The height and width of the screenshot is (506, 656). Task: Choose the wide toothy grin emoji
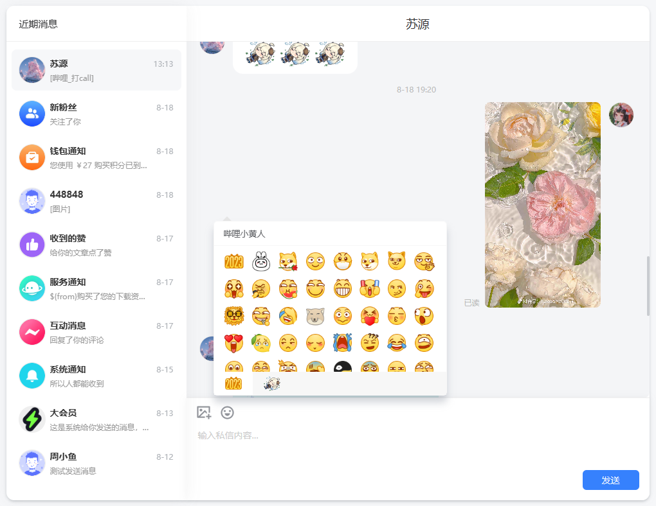(x=343, y=289)
